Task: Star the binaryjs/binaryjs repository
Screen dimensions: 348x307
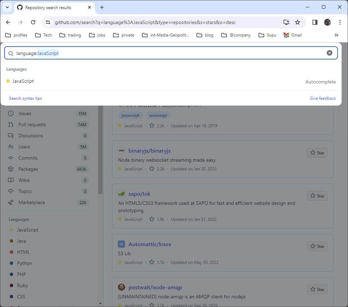Action: tap(317, 153)
